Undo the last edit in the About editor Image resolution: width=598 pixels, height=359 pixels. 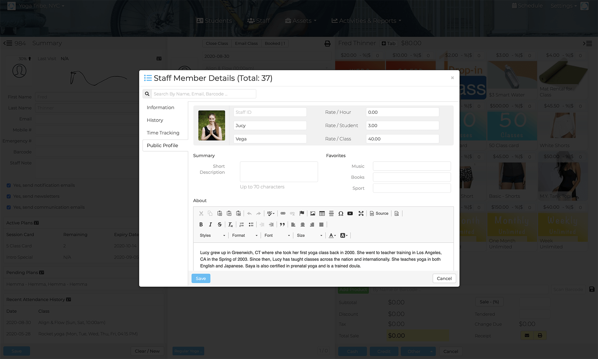pos(249,213)
